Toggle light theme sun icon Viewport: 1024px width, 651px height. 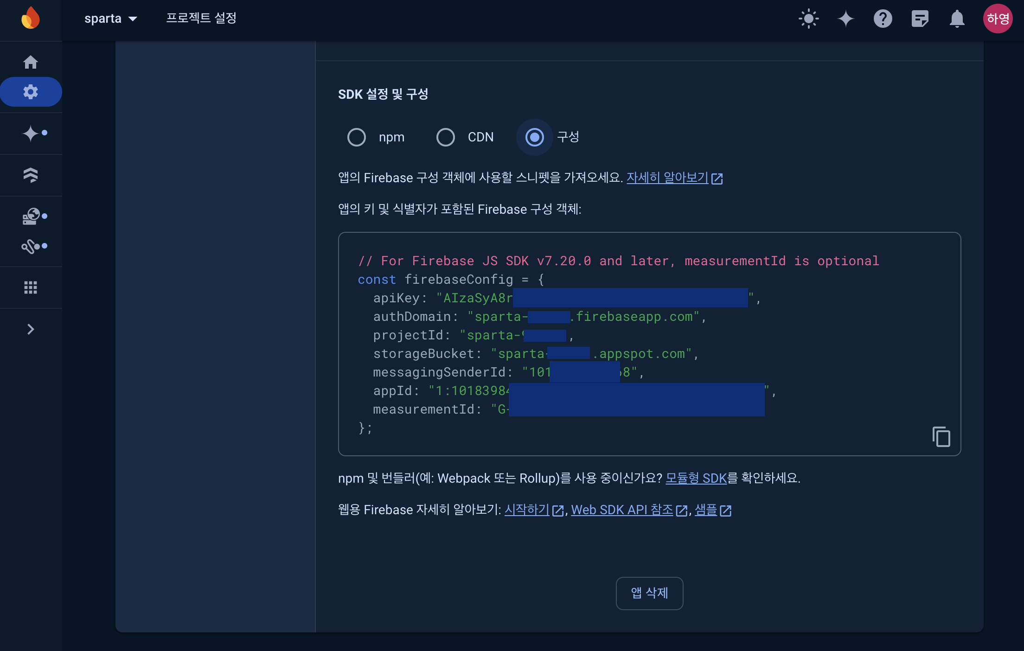coord(808,19)
